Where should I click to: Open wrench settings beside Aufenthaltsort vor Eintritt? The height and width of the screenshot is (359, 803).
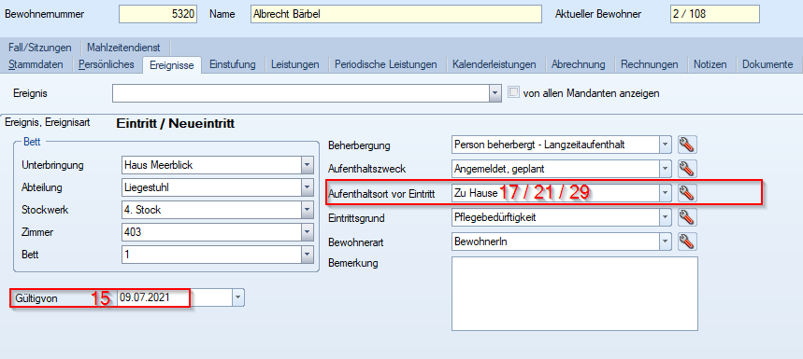pos(687,192)
